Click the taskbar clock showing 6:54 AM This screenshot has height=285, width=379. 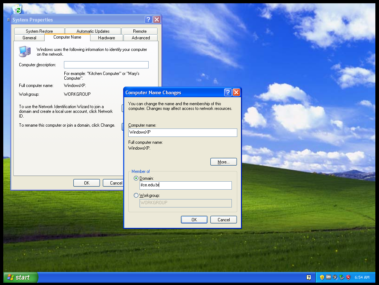click(x=362, y=277)
